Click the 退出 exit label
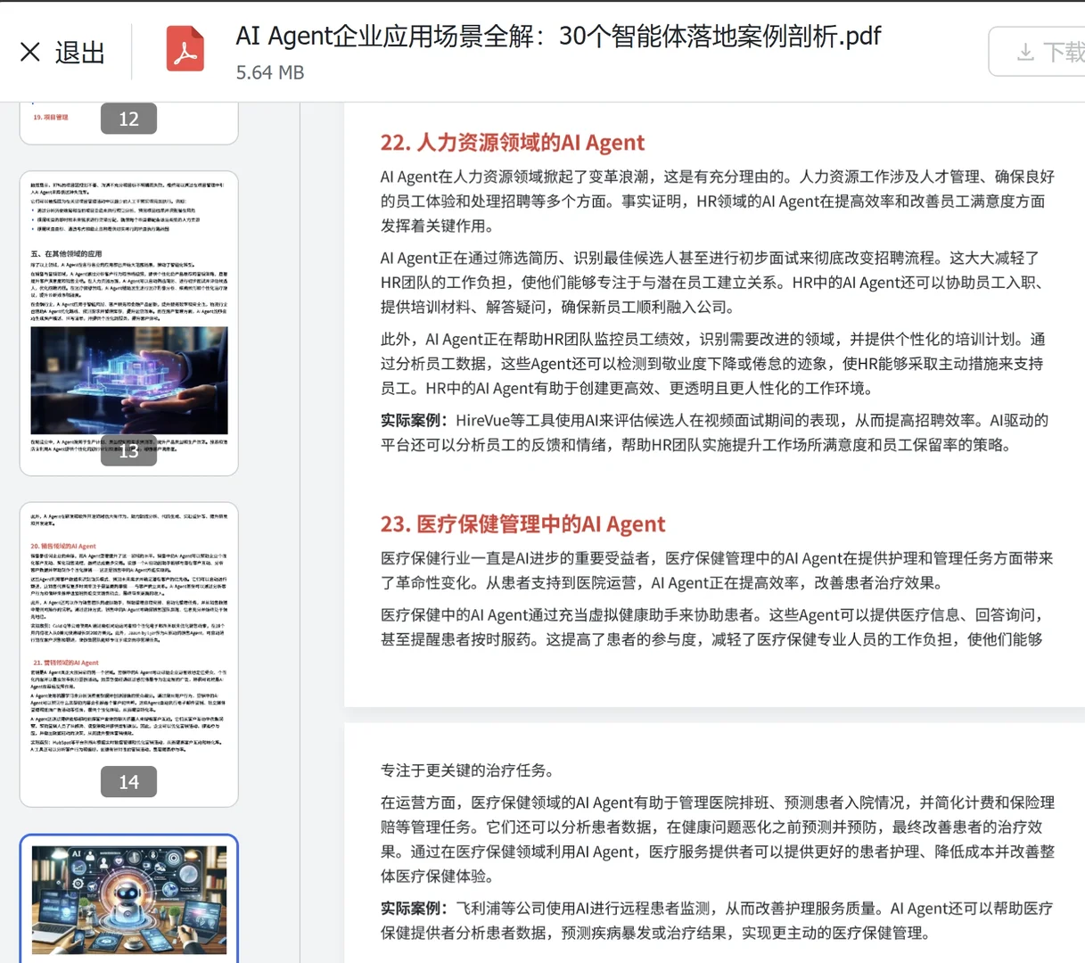This screenshot has width=1085, height=963. click(80, 53)
